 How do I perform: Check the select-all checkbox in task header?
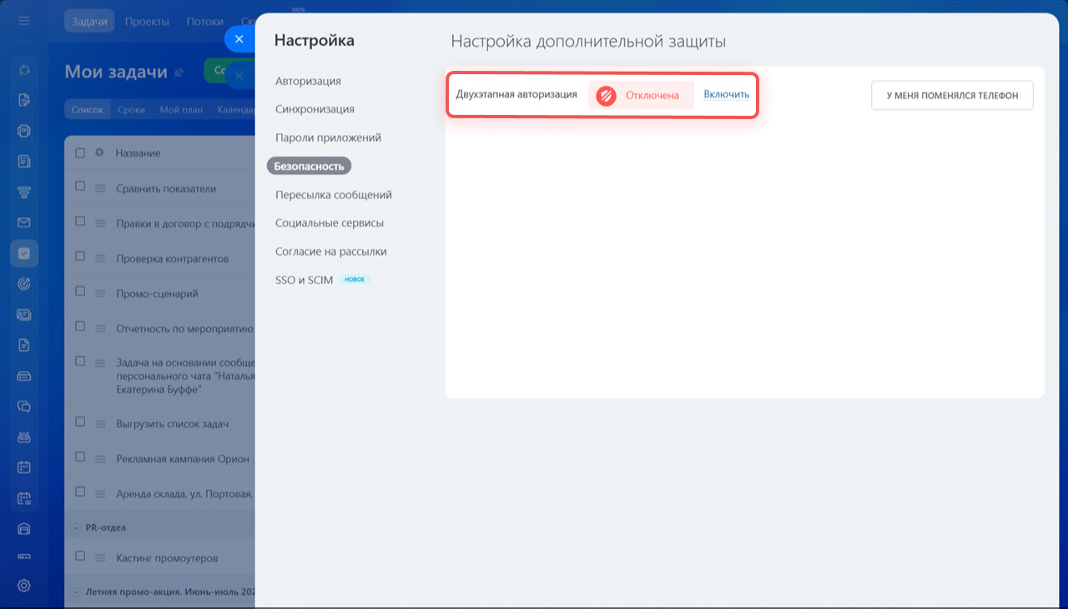[80, 152]
